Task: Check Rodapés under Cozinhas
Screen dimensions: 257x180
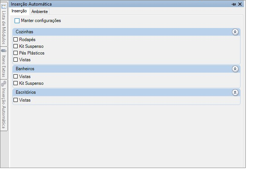Action: click(x=16, y=39)
